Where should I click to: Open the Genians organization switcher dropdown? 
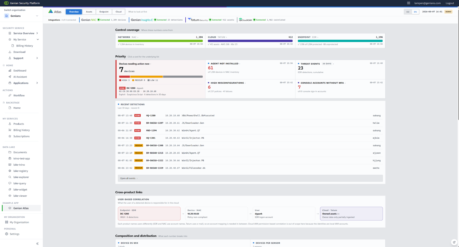(21, 16)
